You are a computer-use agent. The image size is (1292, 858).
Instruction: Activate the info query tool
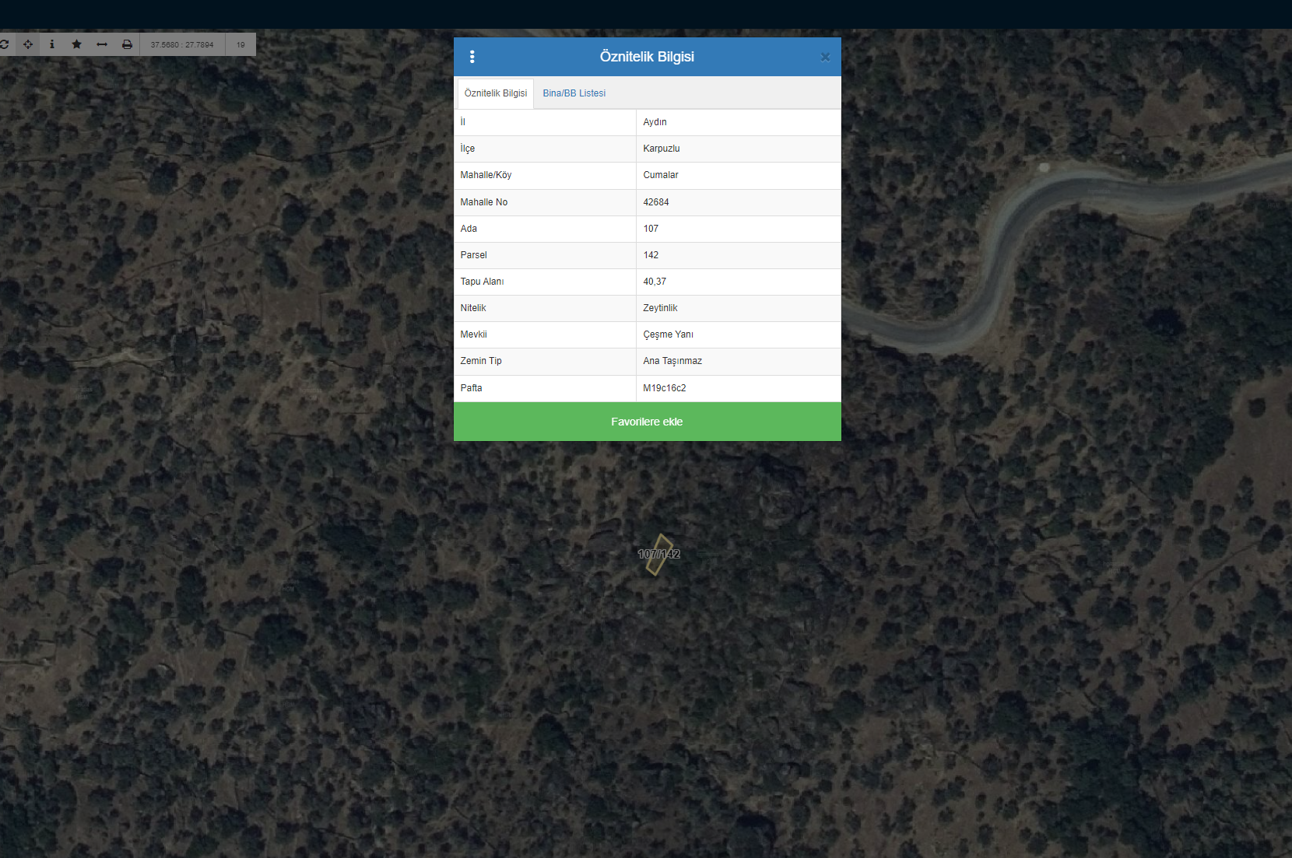click(52, 44)
